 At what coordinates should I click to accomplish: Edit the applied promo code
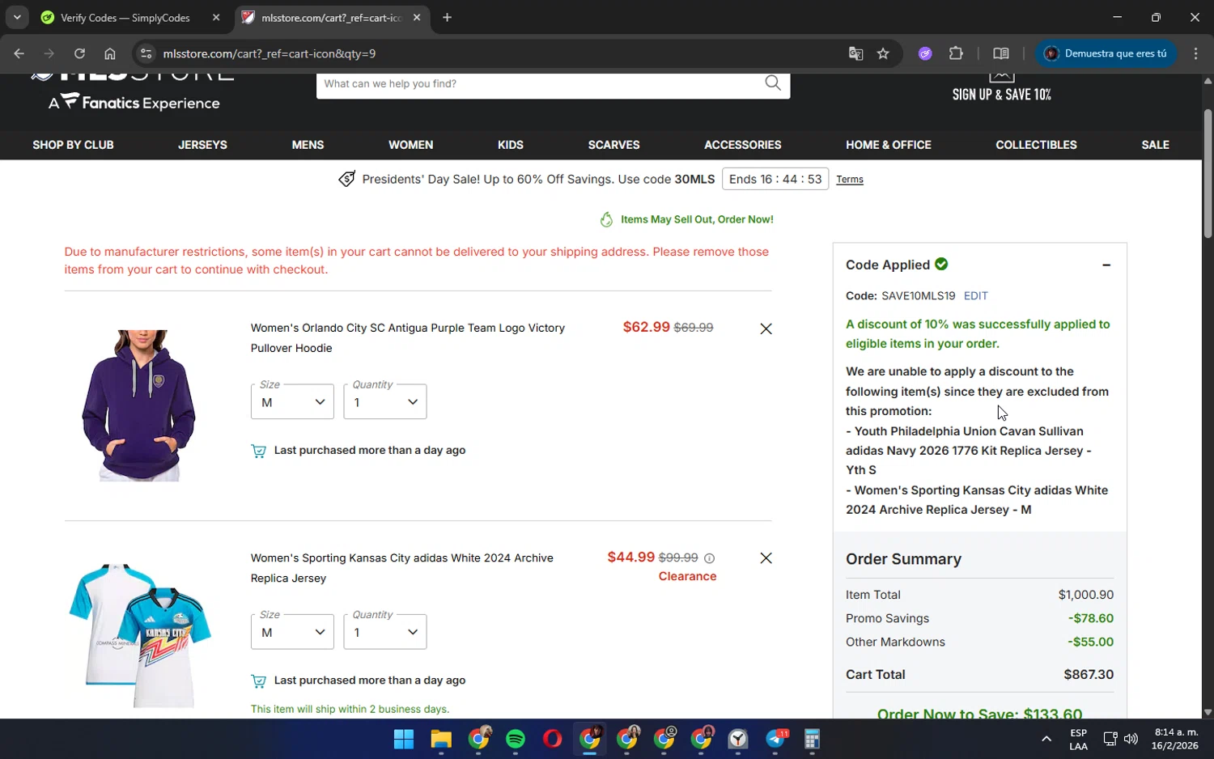point(975,296)
